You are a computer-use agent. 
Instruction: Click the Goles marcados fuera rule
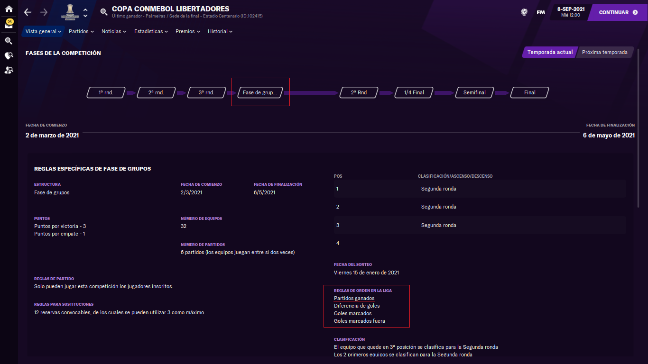pyautogui.click(x=360, y=321)
